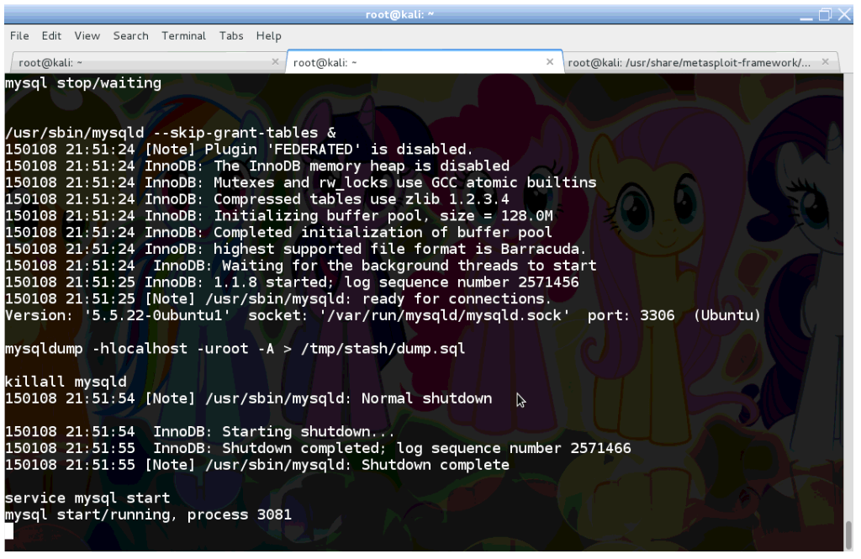This screenshot has width=861, height=559.
Task: Click the 'service mysql start' command
Action: tap(87, 498)
